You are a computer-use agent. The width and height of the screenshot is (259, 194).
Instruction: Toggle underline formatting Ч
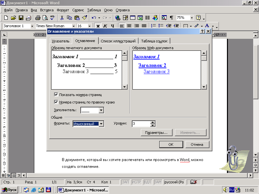coord(112,26)
